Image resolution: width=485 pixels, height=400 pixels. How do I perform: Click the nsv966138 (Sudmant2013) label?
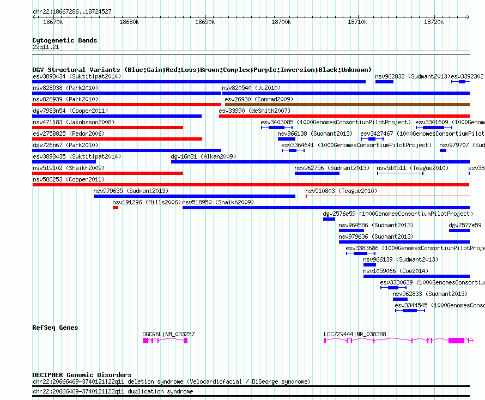[315, 134]
